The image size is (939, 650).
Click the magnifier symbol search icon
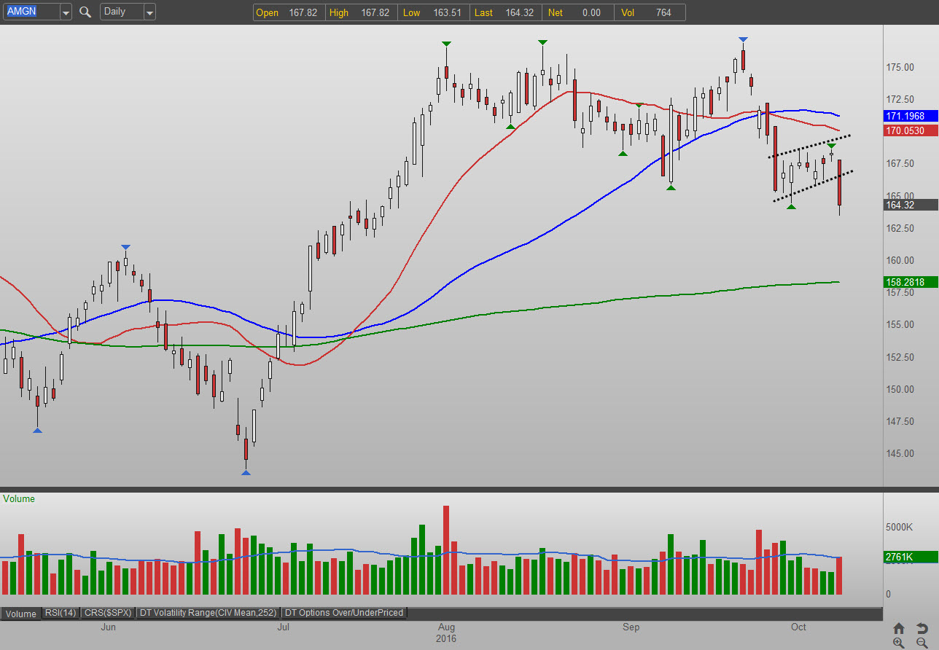[x=85, y=12]
